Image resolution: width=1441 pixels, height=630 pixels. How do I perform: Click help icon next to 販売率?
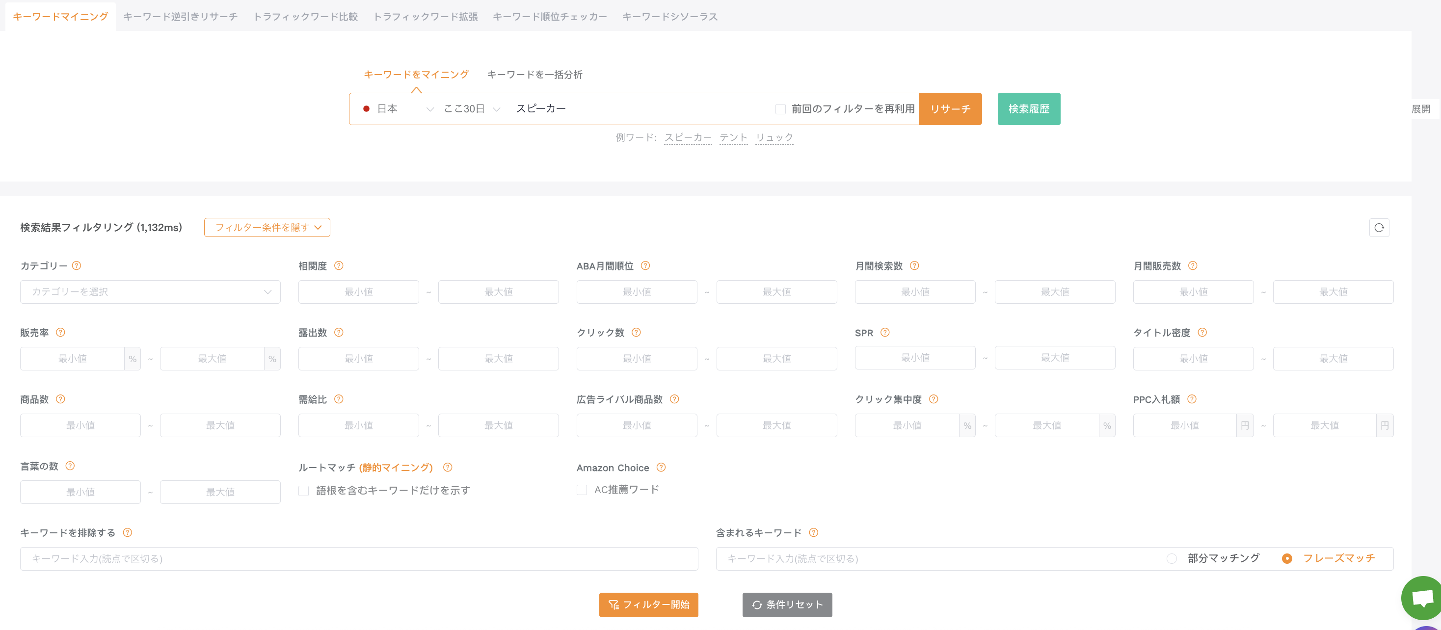coord(60,332)
